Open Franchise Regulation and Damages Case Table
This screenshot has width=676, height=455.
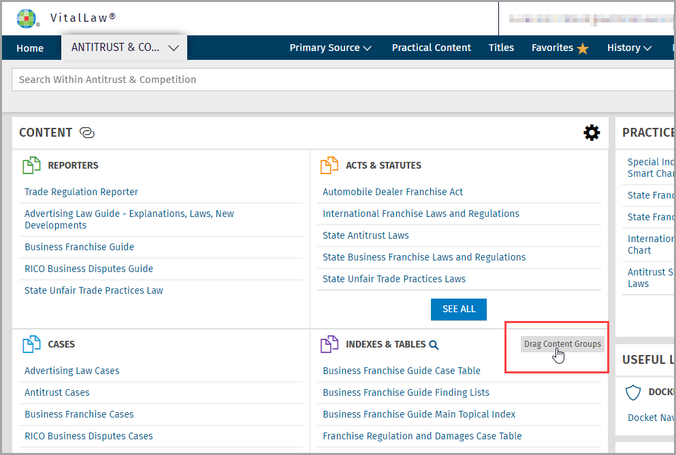[422, 436]
